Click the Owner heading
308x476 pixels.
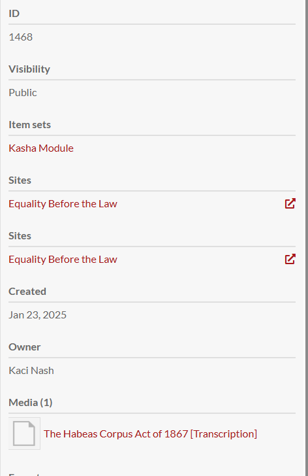pyautogui.click(x=25, y=347)
